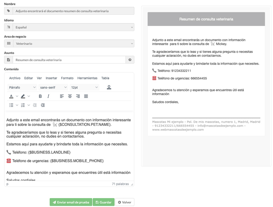The width and height of the screenshot is (273, 207).
Task: Click the grid icon beside Area de negocio
Action: (9, 44)
